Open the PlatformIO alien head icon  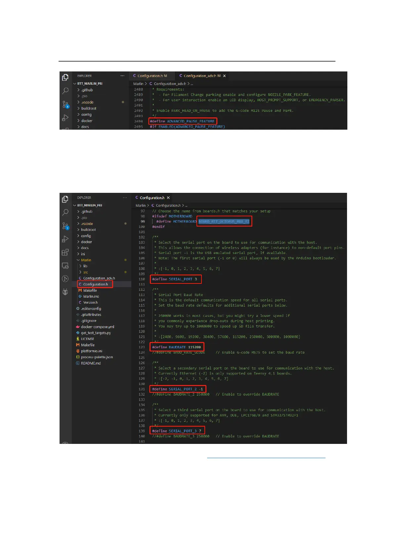65,292
